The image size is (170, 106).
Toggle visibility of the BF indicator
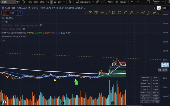[7, 22]
